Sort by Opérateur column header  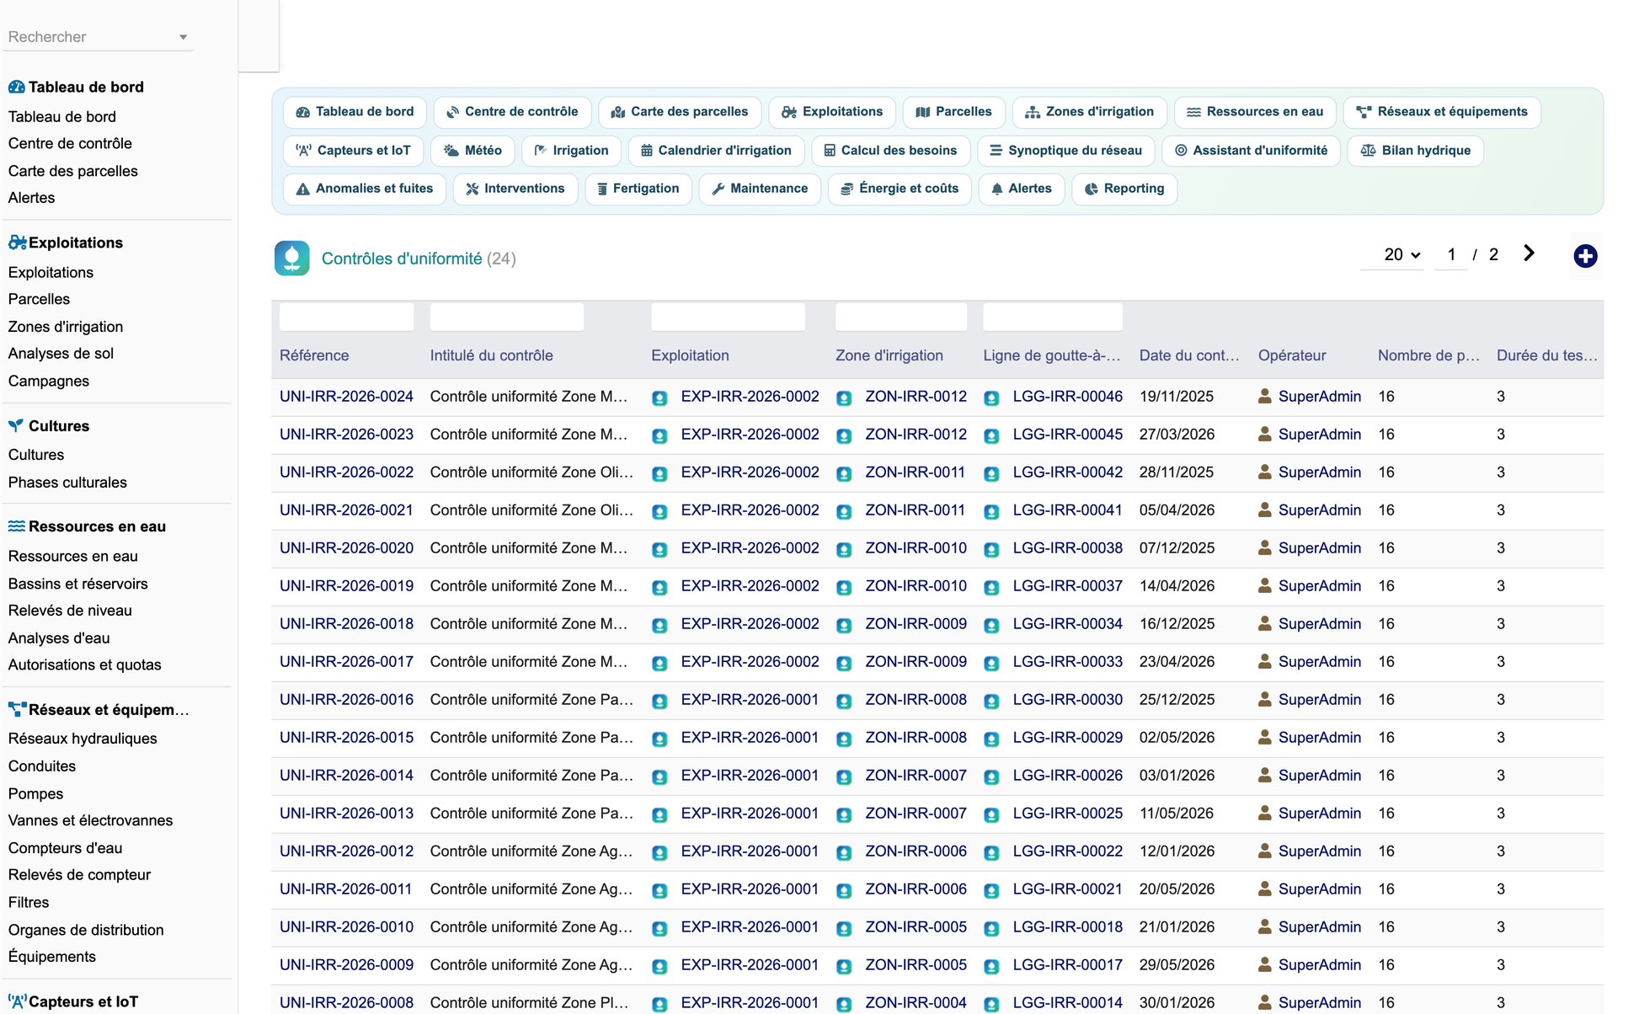pos(1291,355)
